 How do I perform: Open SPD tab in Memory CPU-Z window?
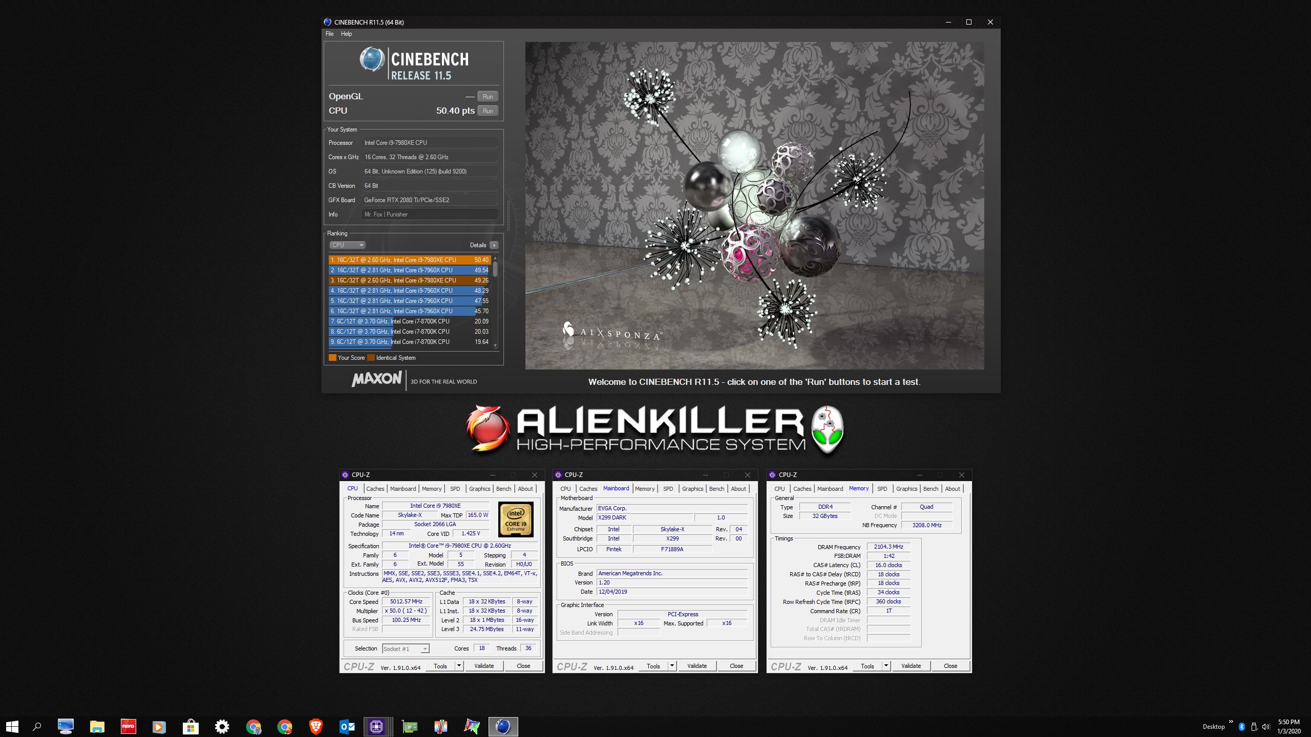[x=882, y=489]
